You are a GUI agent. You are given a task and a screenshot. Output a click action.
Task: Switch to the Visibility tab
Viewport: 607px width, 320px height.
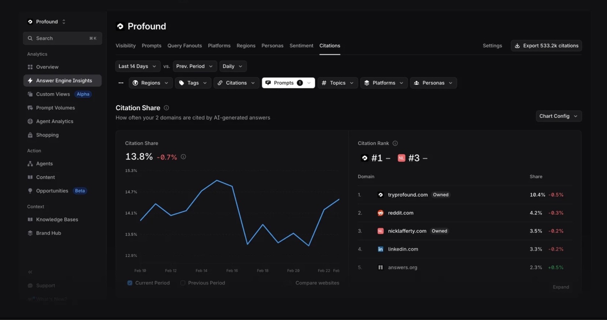click(x=125, y=46)
